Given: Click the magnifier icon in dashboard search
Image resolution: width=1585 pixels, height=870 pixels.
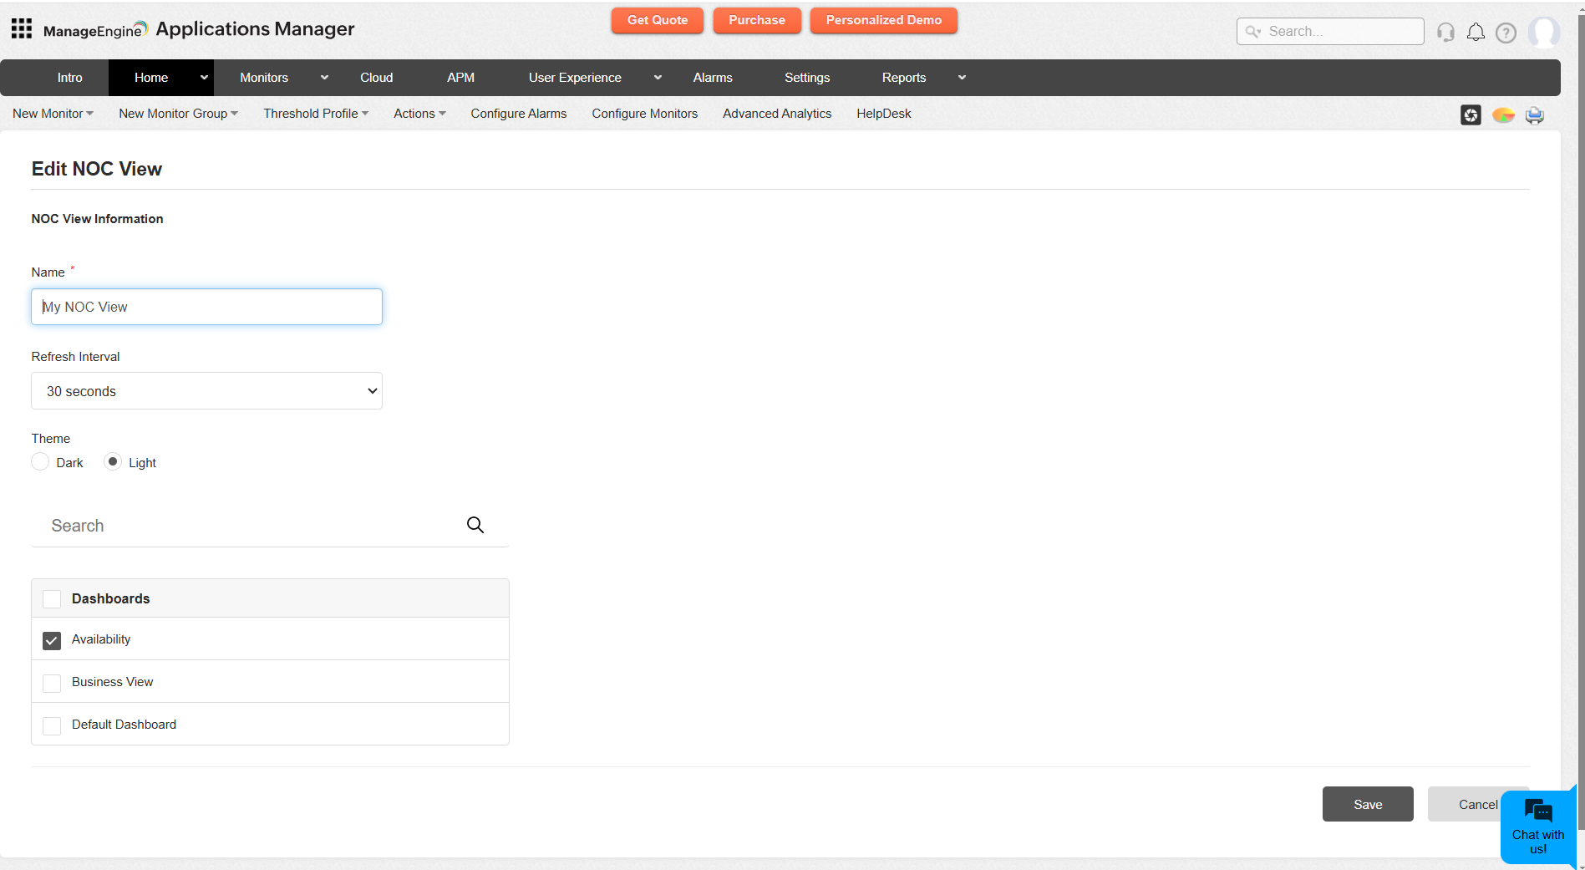Looking at the screenshot, I should [x=475, y=525].
